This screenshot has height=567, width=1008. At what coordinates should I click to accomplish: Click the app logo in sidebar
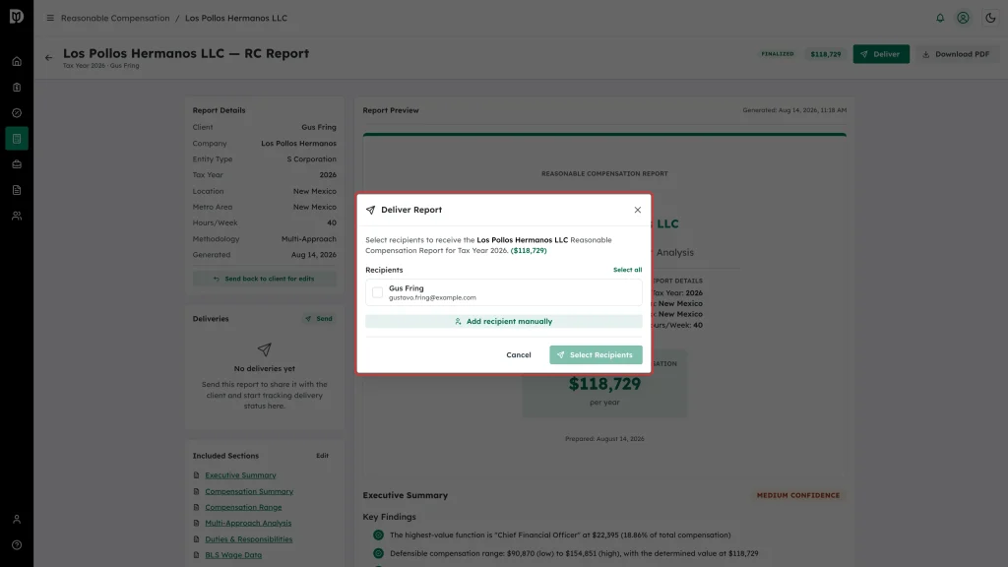pyautogui.click(x=17, y=17)
